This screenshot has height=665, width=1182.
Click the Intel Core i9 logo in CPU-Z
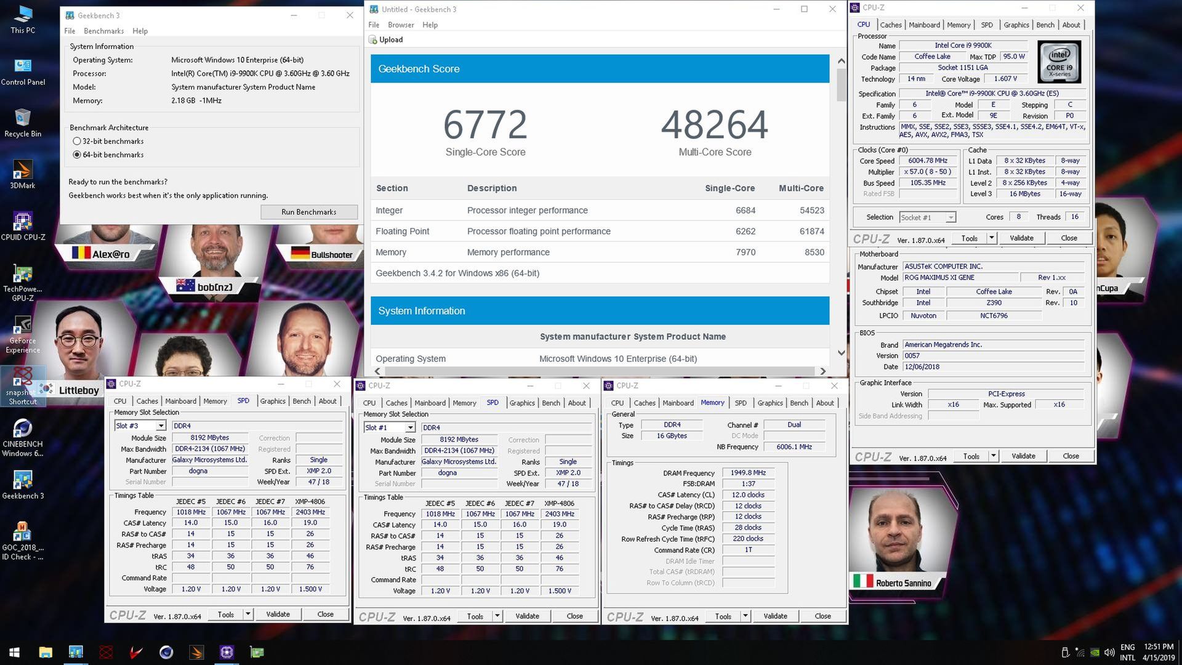coord(1059,62)
